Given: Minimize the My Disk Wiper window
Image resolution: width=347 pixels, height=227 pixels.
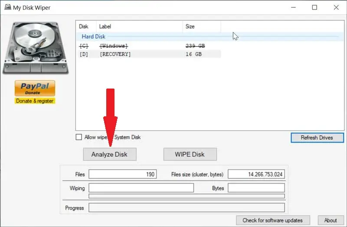Looking at the screenshot, I should coord(294,7).
